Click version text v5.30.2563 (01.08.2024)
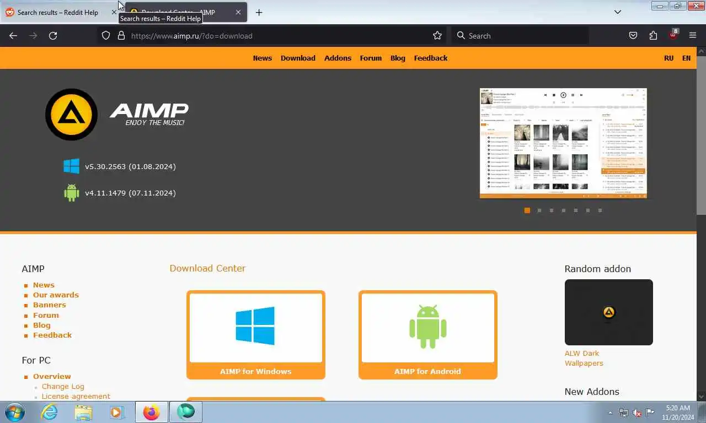The width and height of the screenshot is (706, 423). coord(130,166)
